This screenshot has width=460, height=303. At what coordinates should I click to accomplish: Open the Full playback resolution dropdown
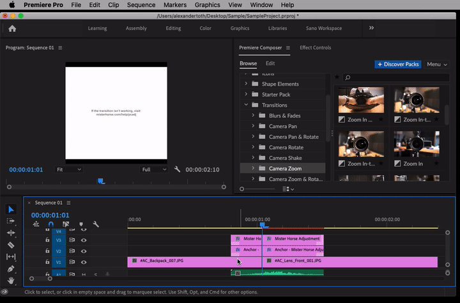[154, 169]
